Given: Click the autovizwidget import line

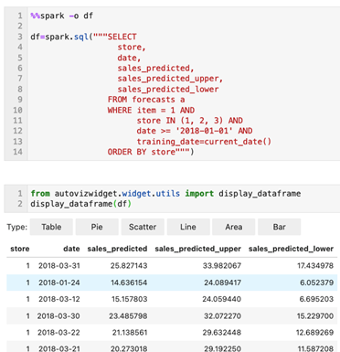Looking at the screenshot, I should click(x=165, y=193).
